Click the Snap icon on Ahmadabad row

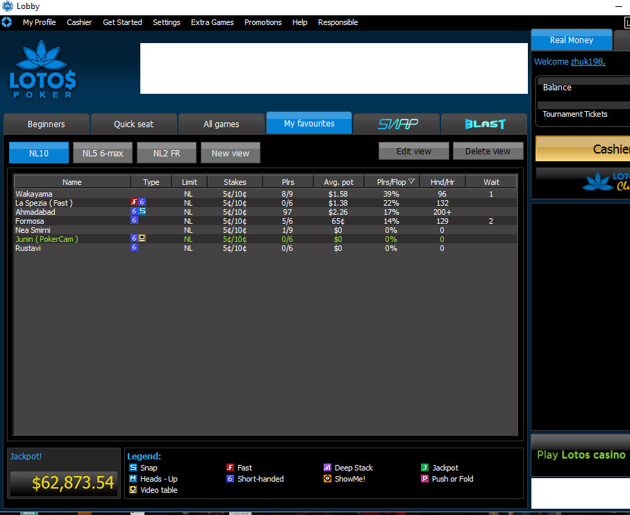pos(142,211)
